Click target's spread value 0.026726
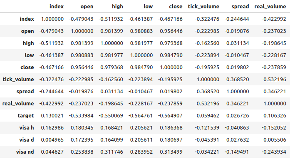Viewport: 290px width, 162px height. point(238,115)
